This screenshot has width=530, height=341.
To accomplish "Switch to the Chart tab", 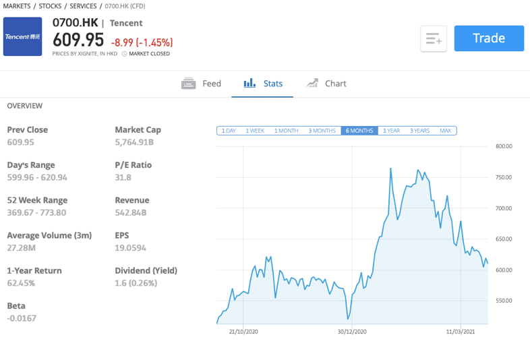I will coord(326,84).
